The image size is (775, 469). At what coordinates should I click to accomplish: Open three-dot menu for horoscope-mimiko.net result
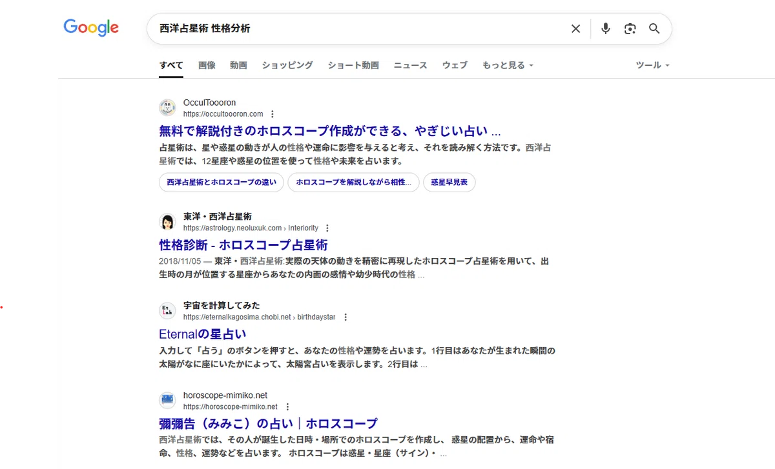[x=287, y=407]
